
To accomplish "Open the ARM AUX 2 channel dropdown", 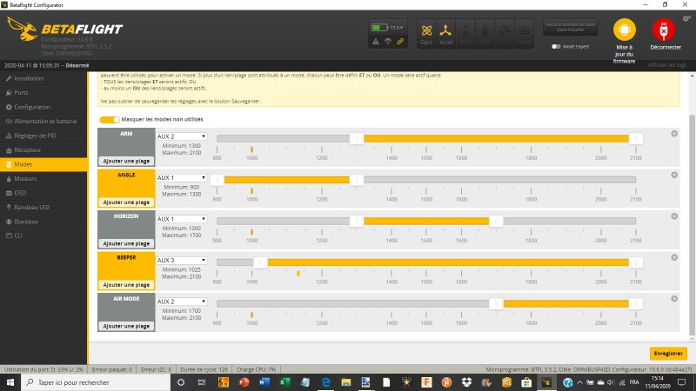I will 181,136.
